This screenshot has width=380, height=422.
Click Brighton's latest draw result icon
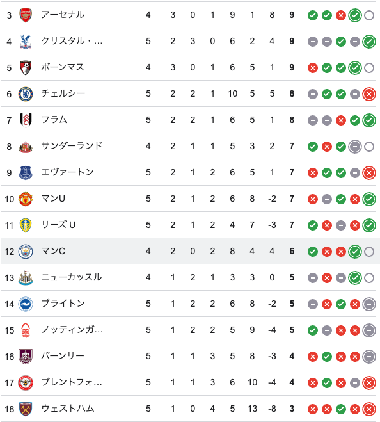369,304
